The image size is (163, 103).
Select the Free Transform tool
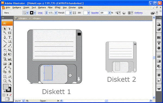(10, 54)
